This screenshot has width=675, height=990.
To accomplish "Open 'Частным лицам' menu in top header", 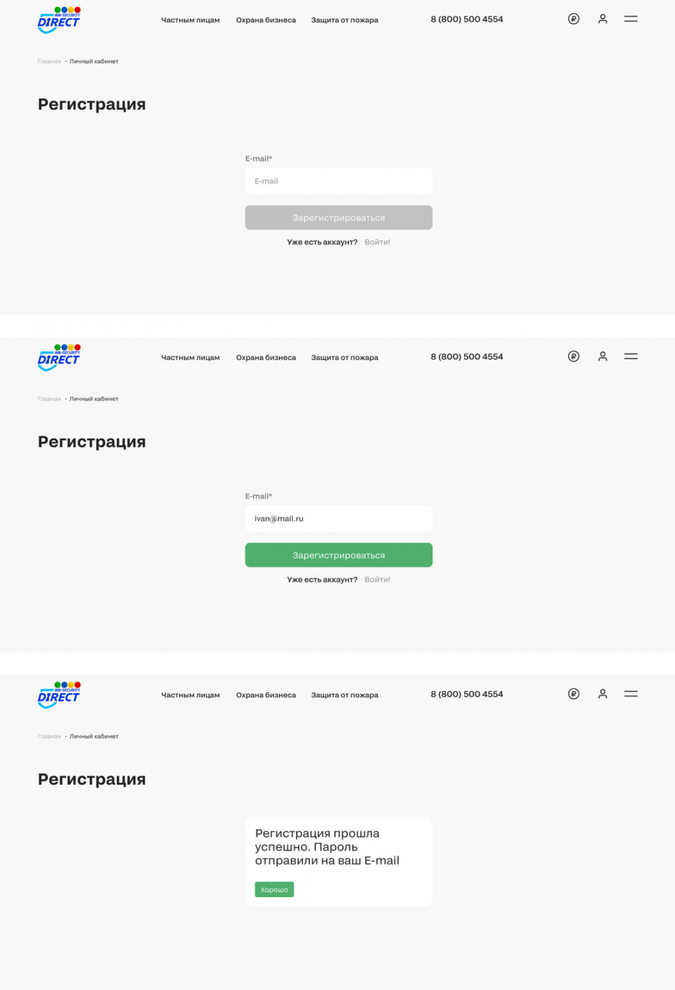I will (191, 20).
